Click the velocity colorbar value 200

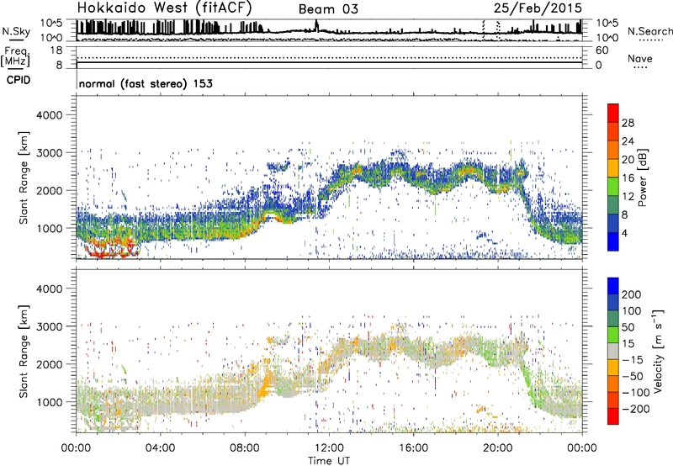coord(632,294)
